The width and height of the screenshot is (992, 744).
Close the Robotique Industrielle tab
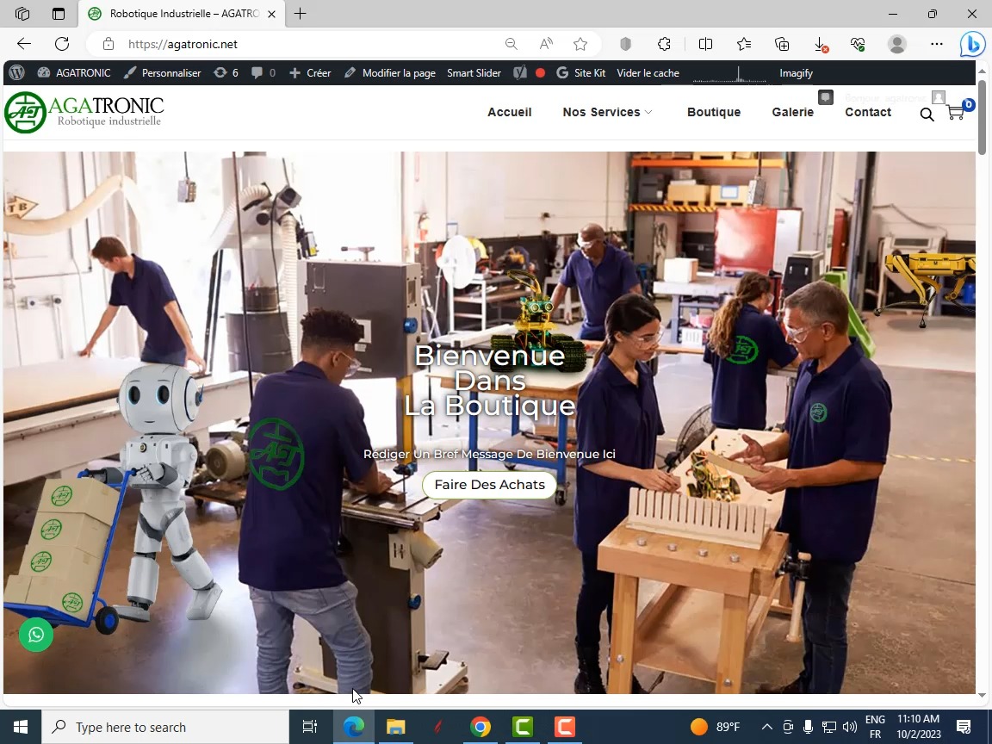click(x=271, y=13)
